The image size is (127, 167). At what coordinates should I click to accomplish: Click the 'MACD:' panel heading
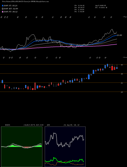[8, 125]
